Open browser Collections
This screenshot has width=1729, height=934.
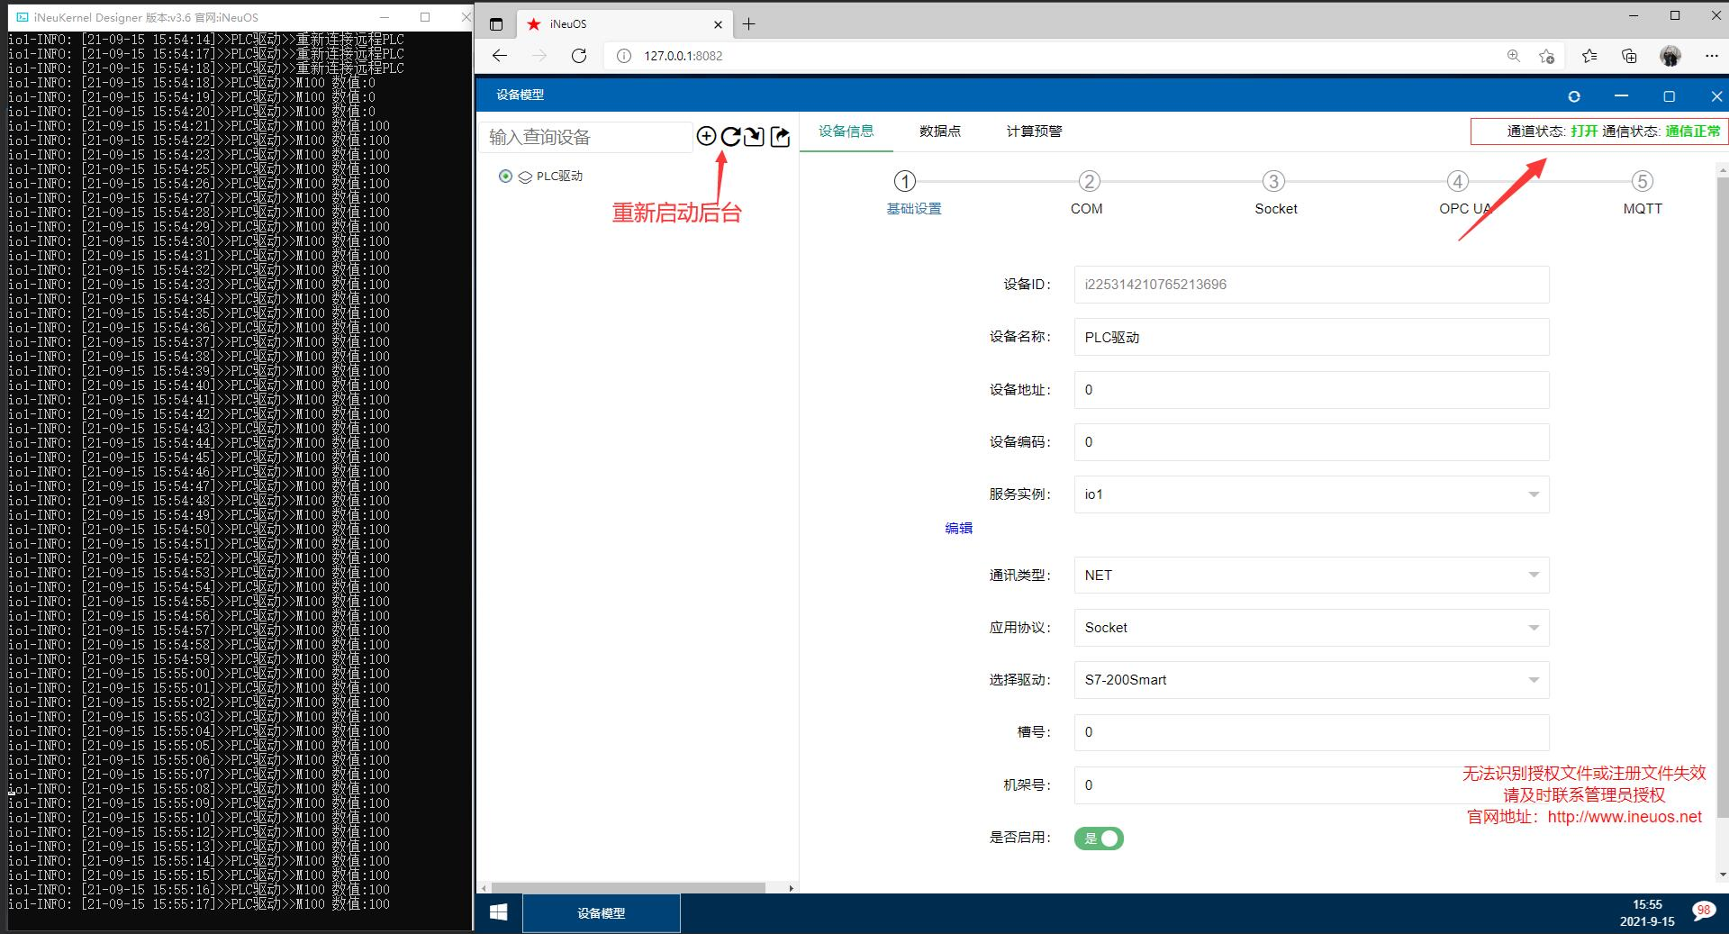(1629, 56)
